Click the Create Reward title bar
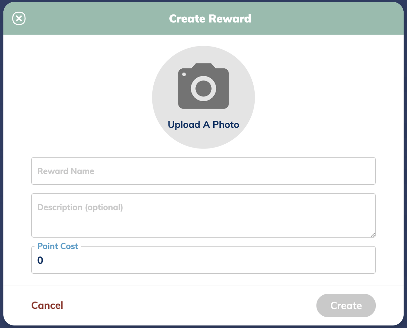 coord(210,19)
